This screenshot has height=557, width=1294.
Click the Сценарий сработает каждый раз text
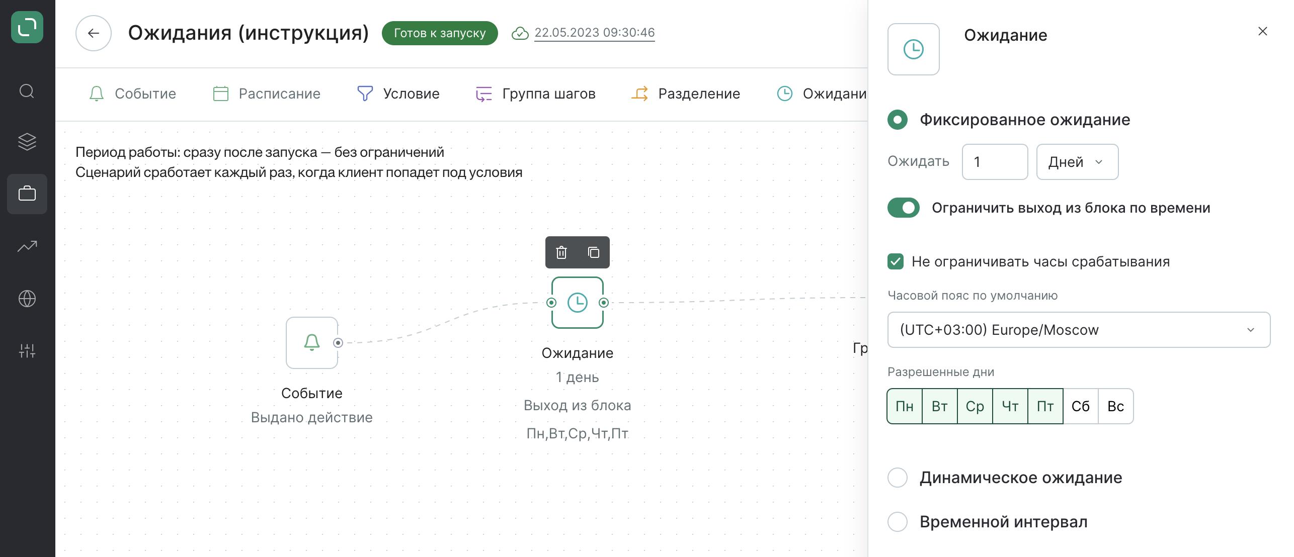pyautogui.click(x=299, y=172)
